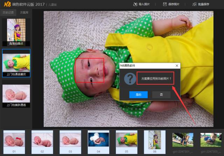Image resolution: width=224 pixels, height=156 pixels.
Task: Close the N8调色软件 dialog with X
Action: tap(177, 66)
